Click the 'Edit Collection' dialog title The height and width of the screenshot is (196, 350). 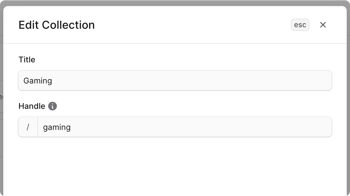coord(56,25)
